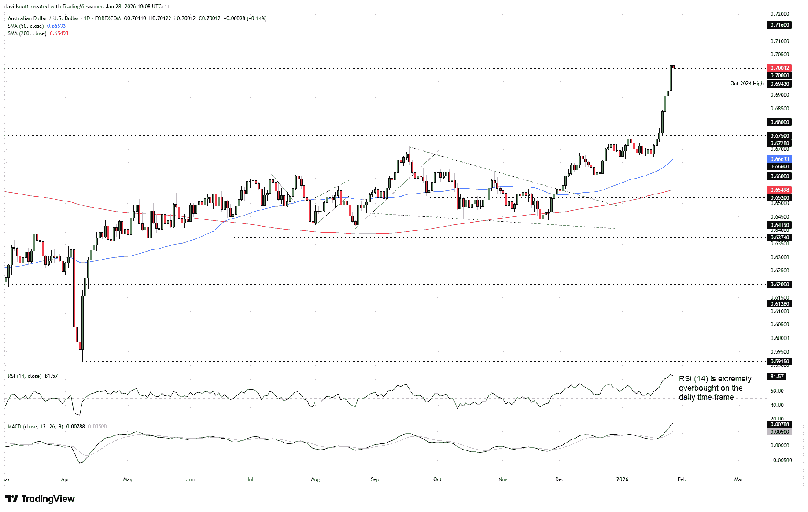This screenshot has width=808, height=512.
Task: Click the "RSI (14) is extremely overbought" annotation
Action: [715, 388]
